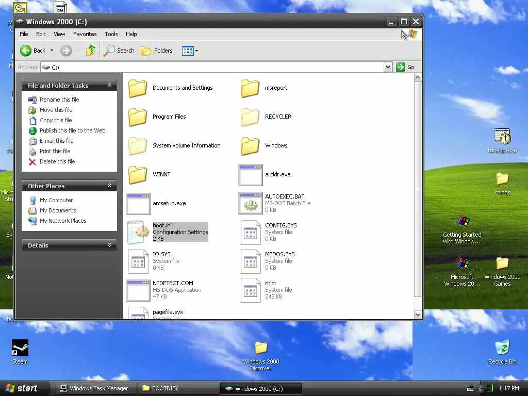Image resolution: width=528 pixels, height=396 pixels.
Task: Select the Documents and Settings folder icon
Action: (138, 88)
